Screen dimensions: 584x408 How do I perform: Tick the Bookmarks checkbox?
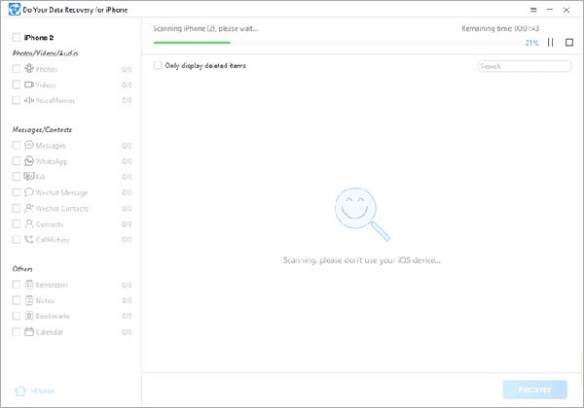16,316
